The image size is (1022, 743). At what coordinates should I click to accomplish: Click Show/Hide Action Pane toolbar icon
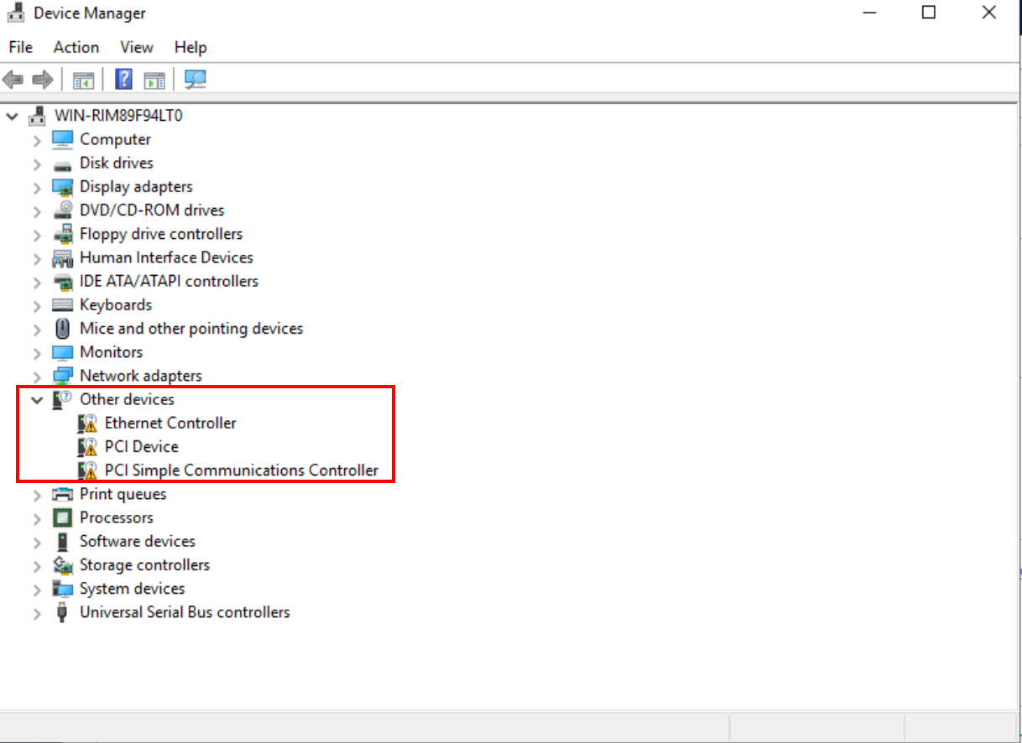(x=154, y=80)
